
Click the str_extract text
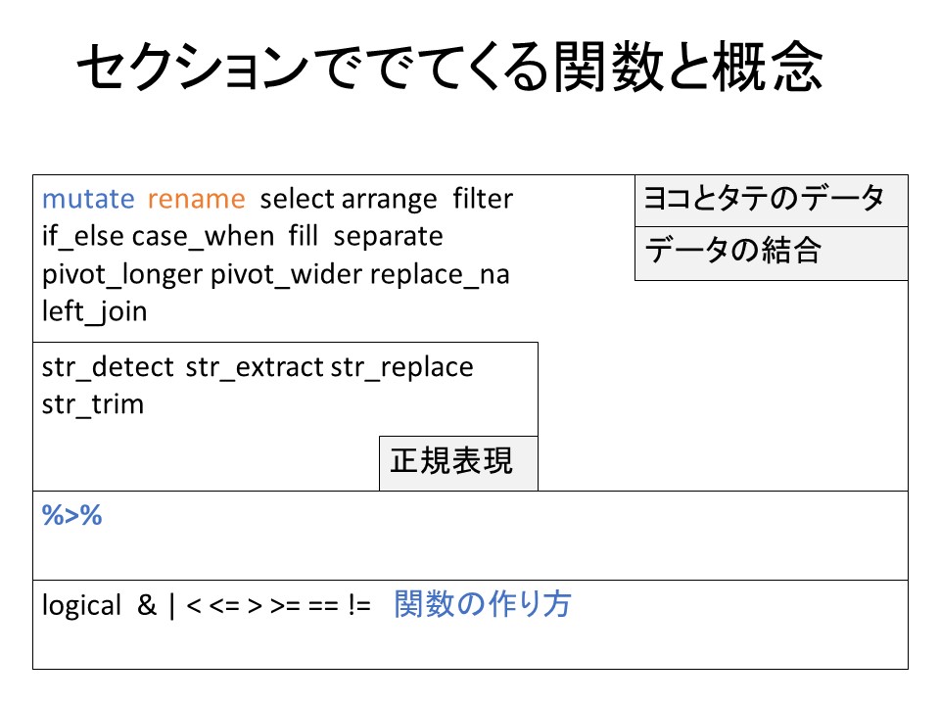coord(254,367)
